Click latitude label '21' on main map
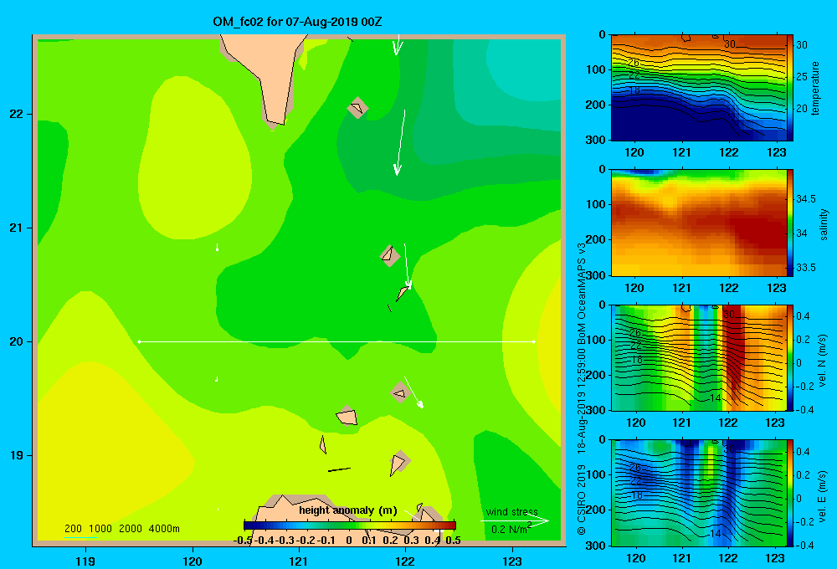The width and height of the screenshot is (837, 569). pos(17,228)
